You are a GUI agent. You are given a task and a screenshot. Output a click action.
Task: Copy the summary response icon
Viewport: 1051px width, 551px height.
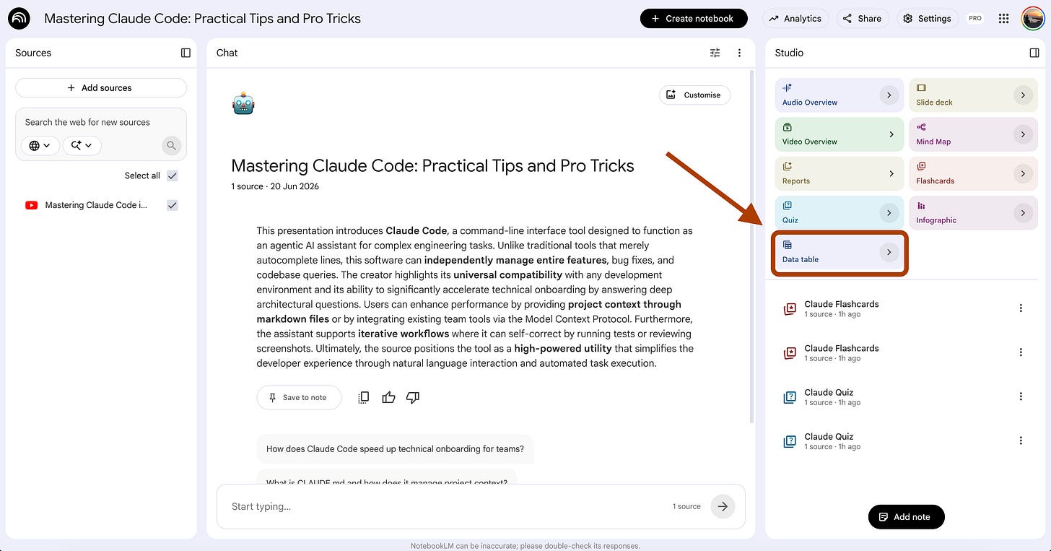(x=364, y=397)
